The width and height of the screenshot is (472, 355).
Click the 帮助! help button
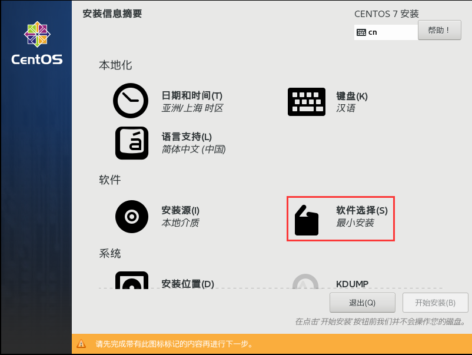click(x=440, y=30)
